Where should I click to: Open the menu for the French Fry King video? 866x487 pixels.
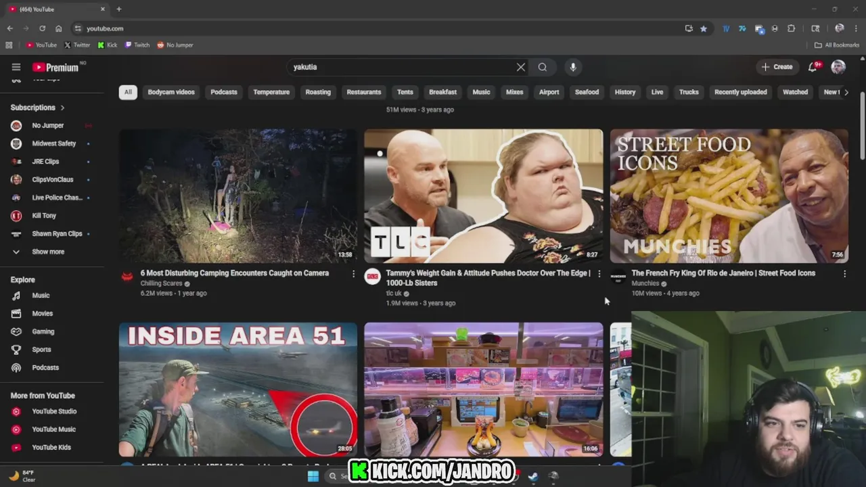(844, 274)
